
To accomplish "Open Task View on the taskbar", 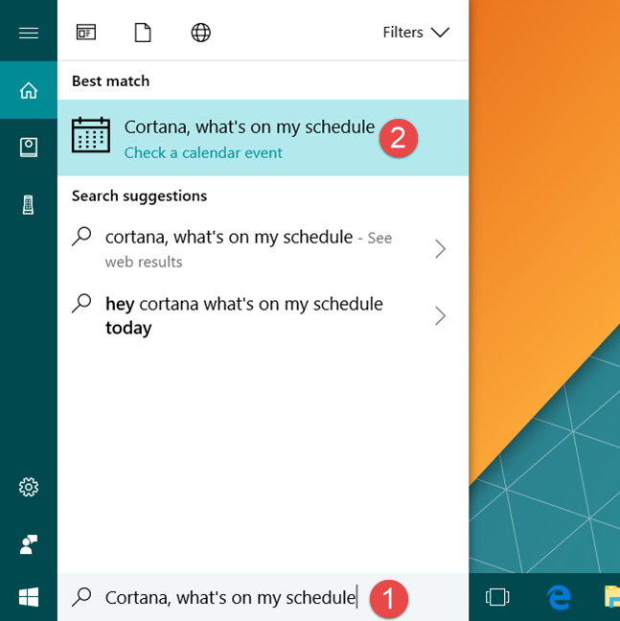I will 497,597.
